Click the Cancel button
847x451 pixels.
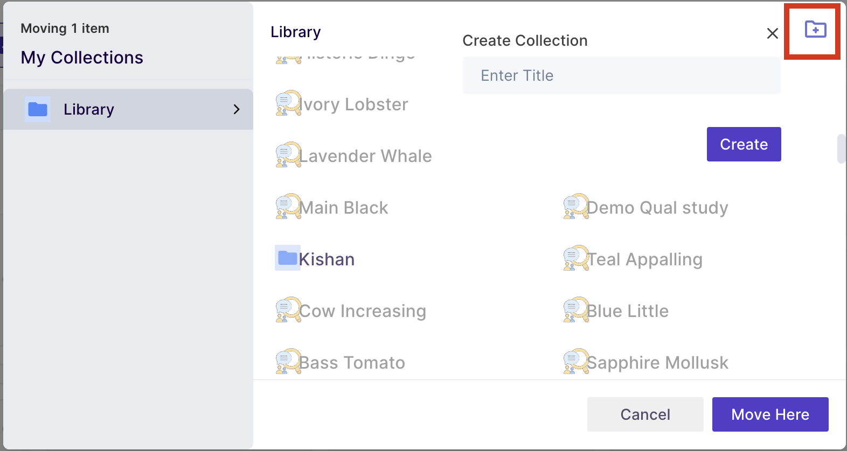click(645, 414)
